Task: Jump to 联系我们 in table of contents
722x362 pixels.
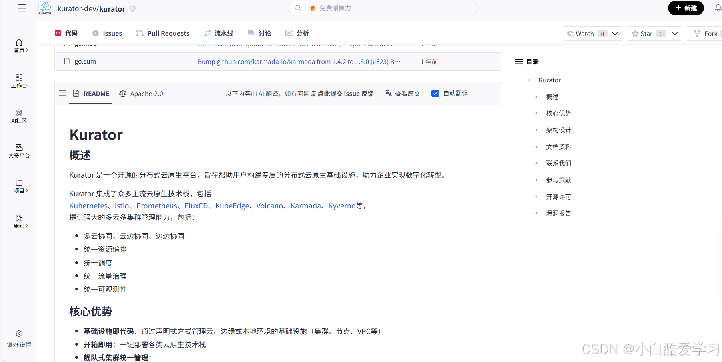Action: point(558,163)
